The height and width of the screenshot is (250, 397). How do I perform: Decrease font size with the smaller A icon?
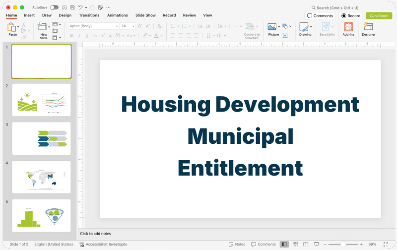(x=148, y=26)
